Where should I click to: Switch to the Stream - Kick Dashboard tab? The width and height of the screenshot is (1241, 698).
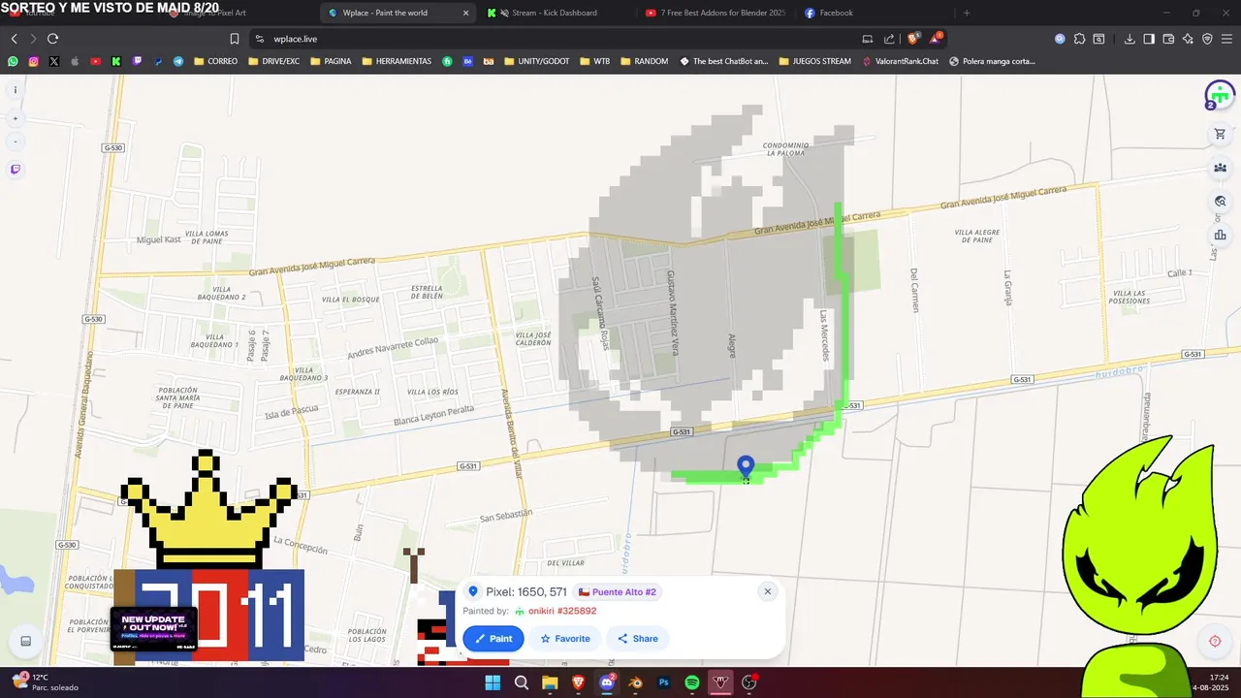point(554,13)
